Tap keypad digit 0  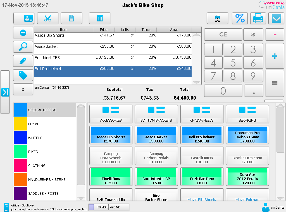click(223, 91)
